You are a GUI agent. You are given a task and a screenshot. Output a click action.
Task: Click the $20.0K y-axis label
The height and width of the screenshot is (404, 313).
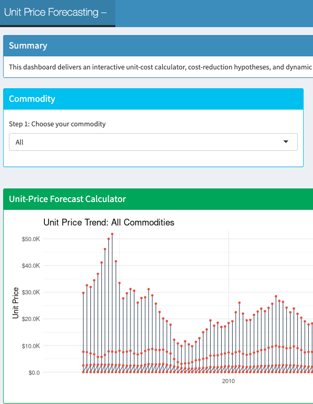click(31, 319)
